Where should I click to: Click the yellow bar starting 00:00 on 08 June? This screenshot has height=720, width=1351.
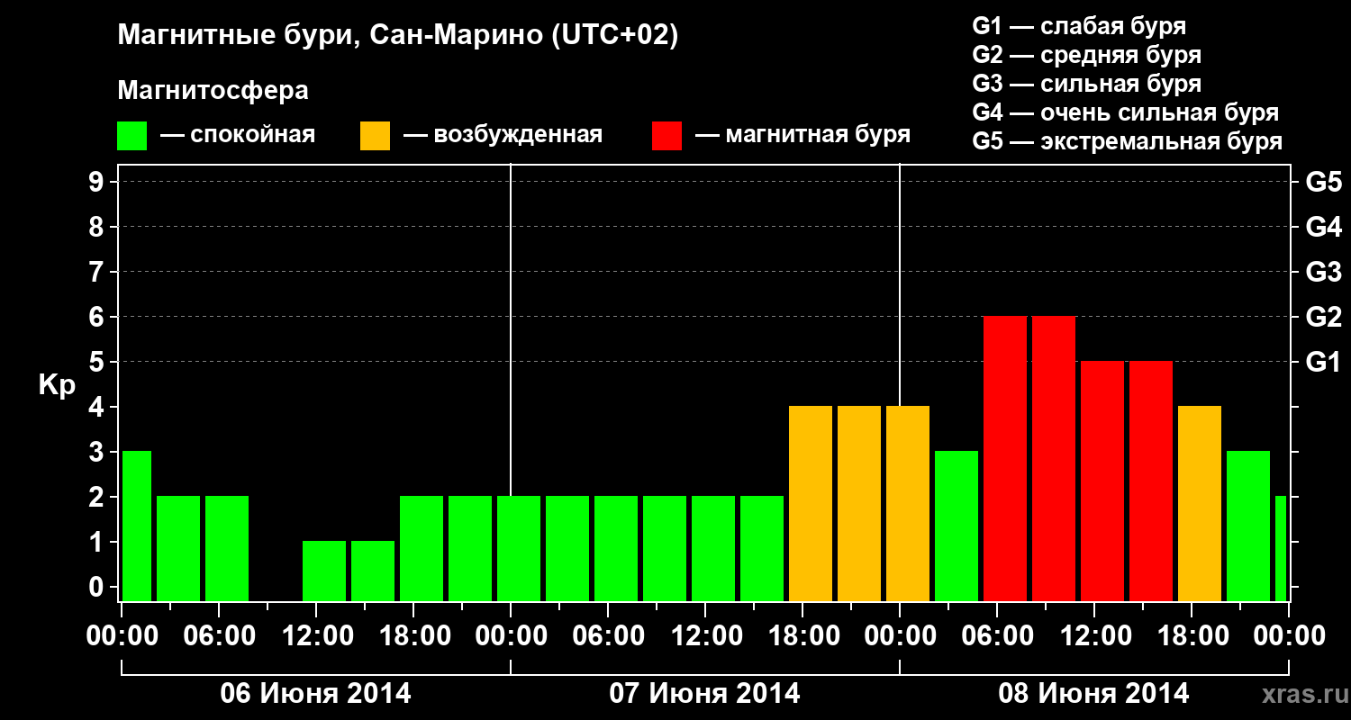pos(908,503)
